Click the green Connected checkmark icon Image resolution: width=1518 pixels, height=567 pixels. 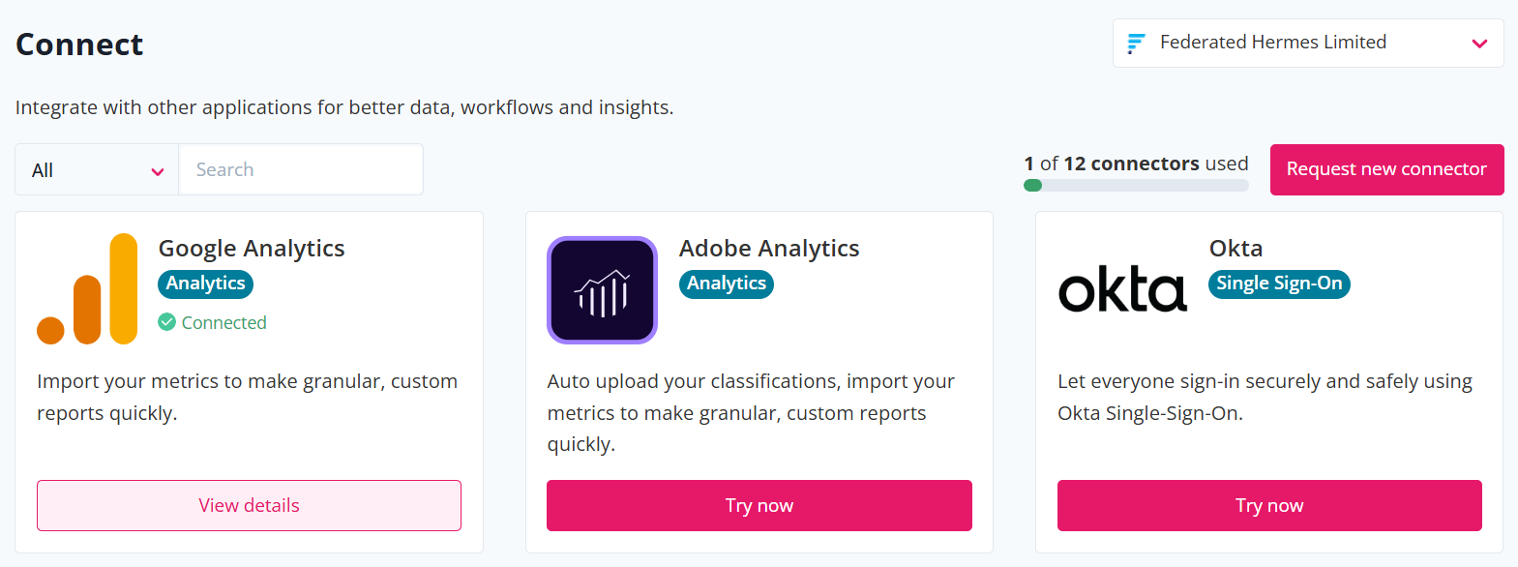click(x=167, y=322)
